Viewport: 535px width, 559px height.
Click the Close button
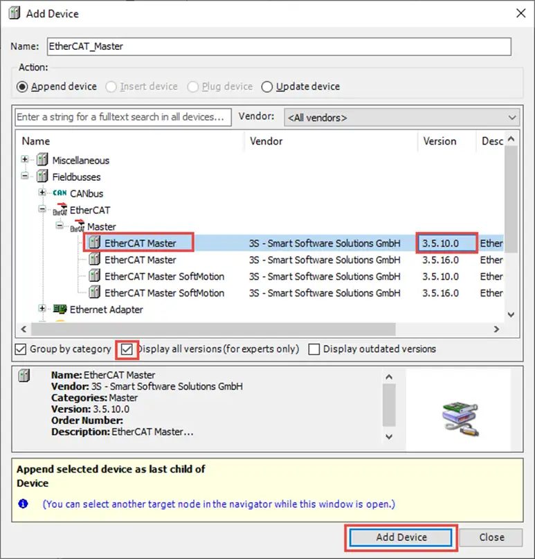pyautogui.click(x=491, y=538)
